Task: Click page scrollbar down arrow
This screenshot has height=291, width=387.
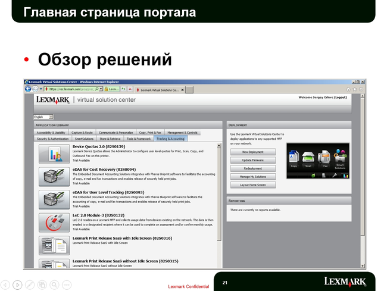Action: (363, 266)
